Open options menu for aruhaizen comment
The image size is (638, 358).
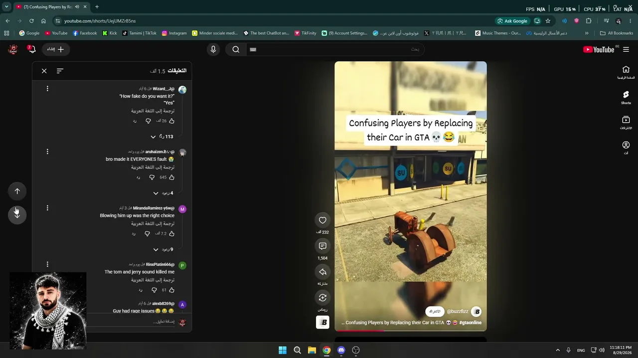pyautogui.click(x=47, y=152)
